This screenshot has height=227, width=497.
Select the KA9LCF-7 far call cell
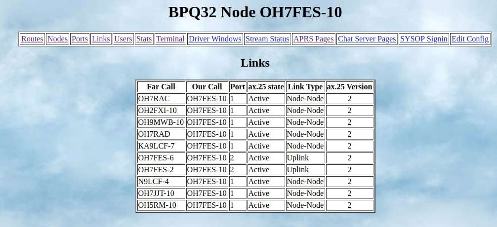coord(161,146)
